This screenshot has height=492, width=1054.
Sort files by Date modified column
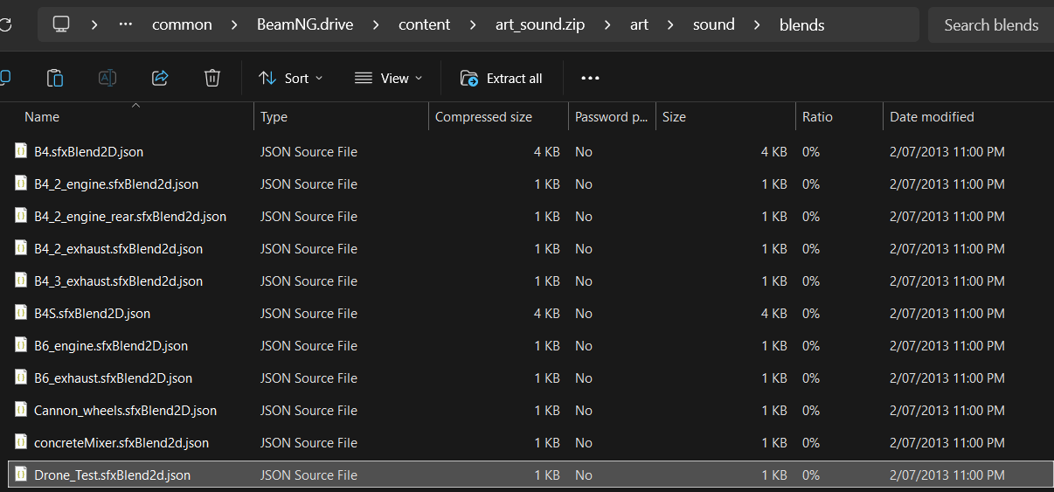(x=932, y=117)
